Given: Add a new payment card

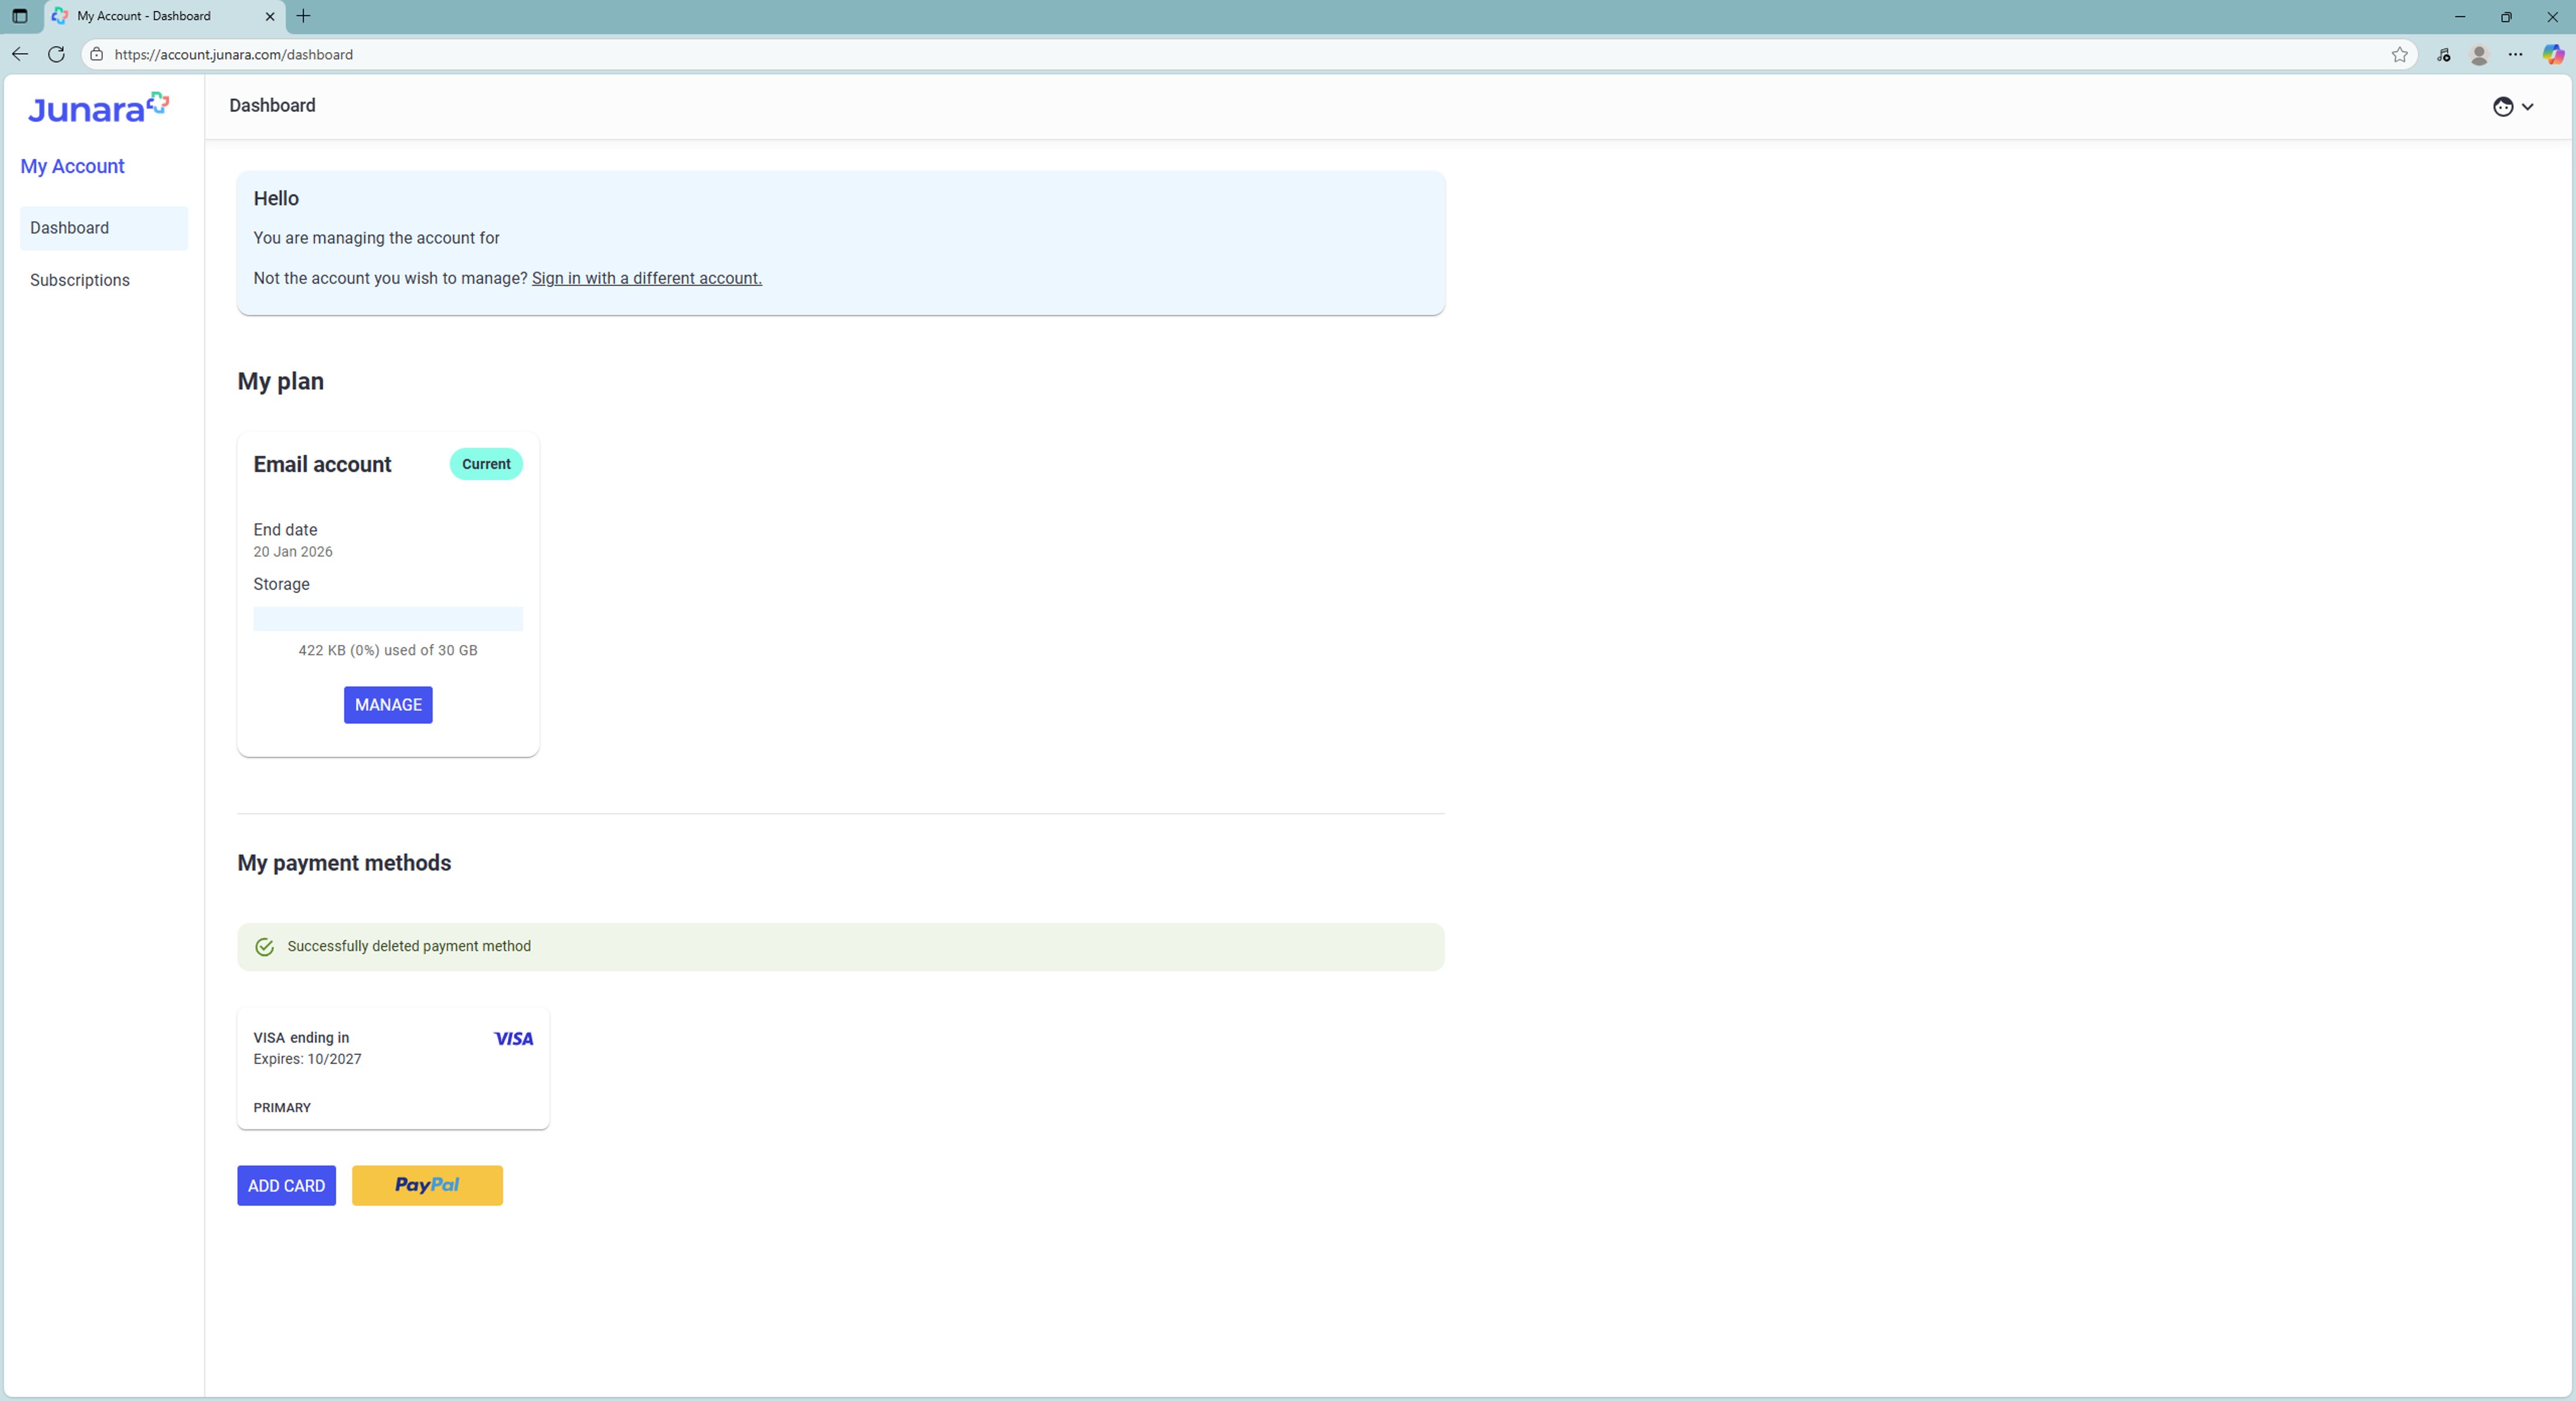Looking at the screenshot, I should tap(286, 1186).
